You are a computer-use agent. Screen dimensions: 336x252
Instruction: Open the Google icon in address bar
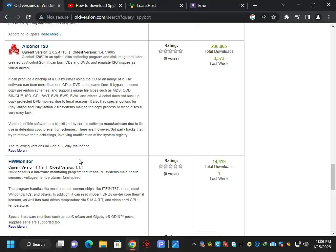pos(253,17)
